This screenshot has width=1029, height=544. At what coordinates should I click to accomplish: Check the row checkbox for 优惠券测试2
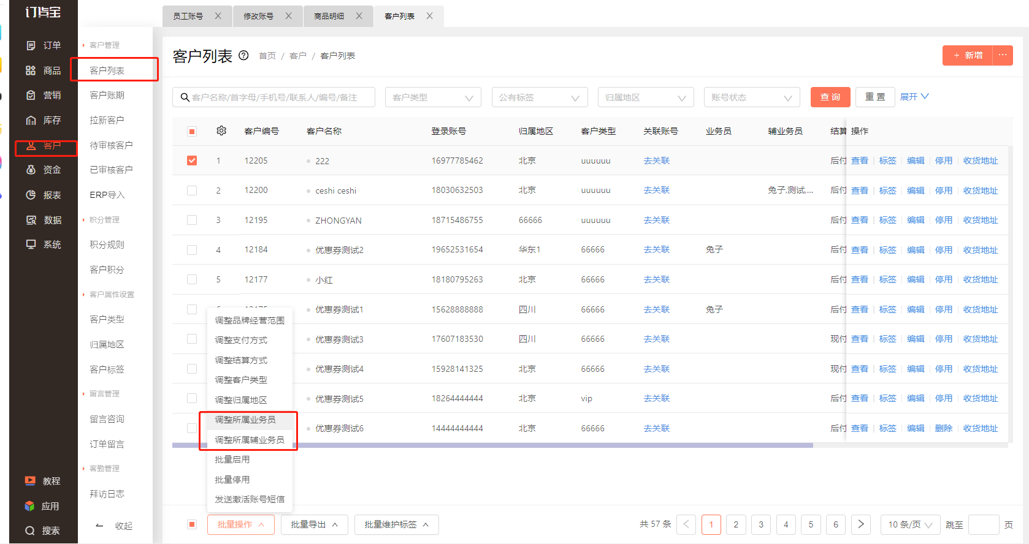tap(192, 250)
